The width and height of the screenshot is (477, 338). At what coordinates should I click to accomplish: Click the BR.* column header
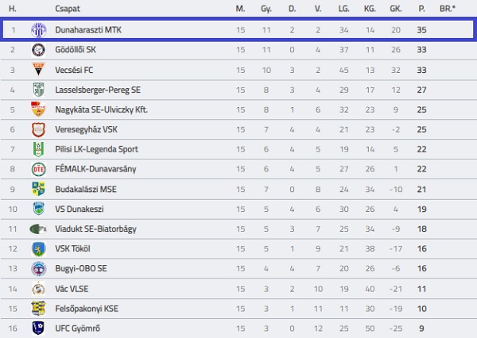click(x=448, y=8)
